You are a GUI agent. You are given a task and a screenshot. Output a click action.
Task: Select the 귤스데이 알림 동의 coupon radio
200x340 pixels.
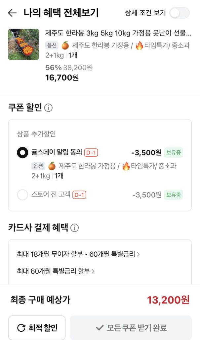(x=22, y=153)
